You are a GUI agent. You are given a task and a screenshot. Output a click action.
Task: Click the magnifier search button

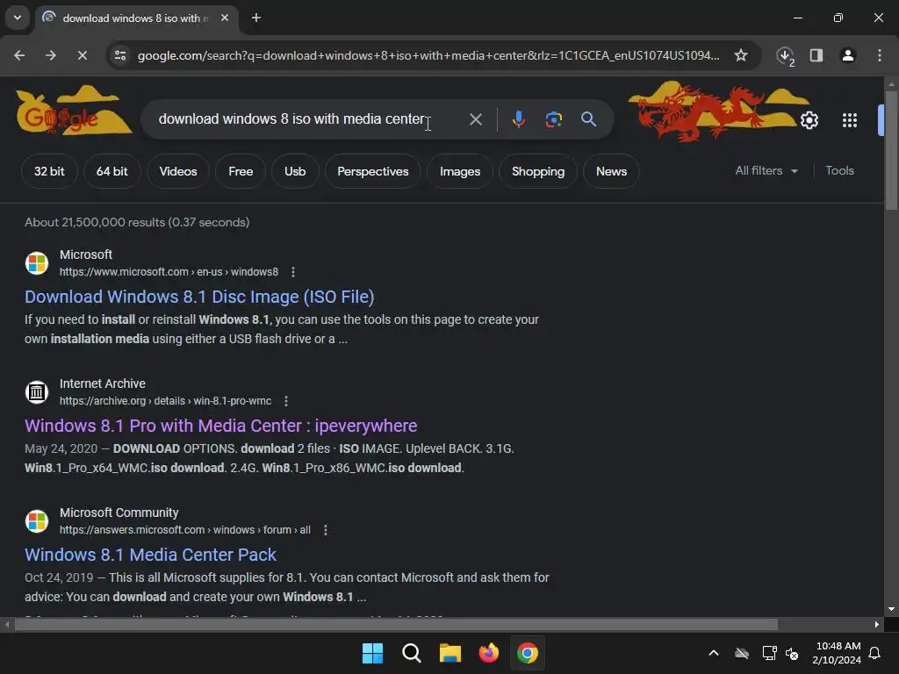[x=589, y=119]
